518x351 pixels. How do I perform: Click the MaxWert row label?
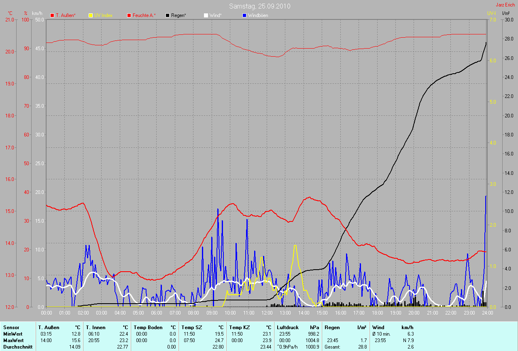14,340
